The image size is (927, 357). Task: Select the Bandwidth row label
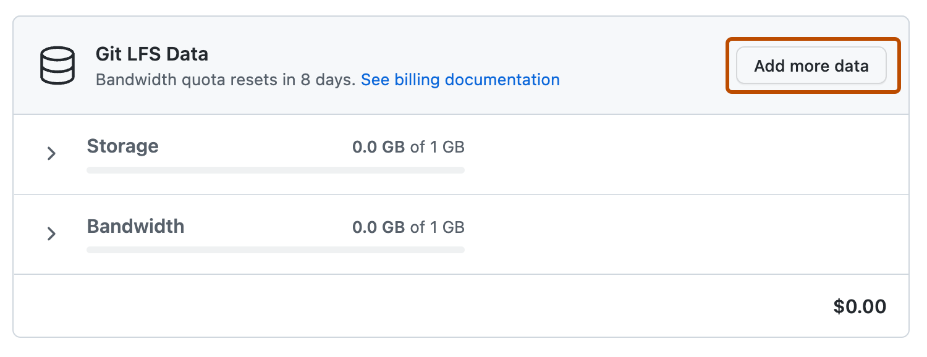coord(135,226)
